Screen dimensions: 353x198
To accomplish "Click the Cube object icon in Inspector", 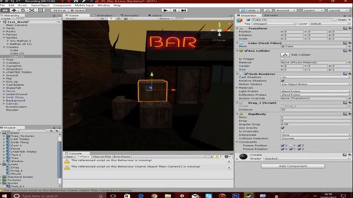I will click(239, 20).
